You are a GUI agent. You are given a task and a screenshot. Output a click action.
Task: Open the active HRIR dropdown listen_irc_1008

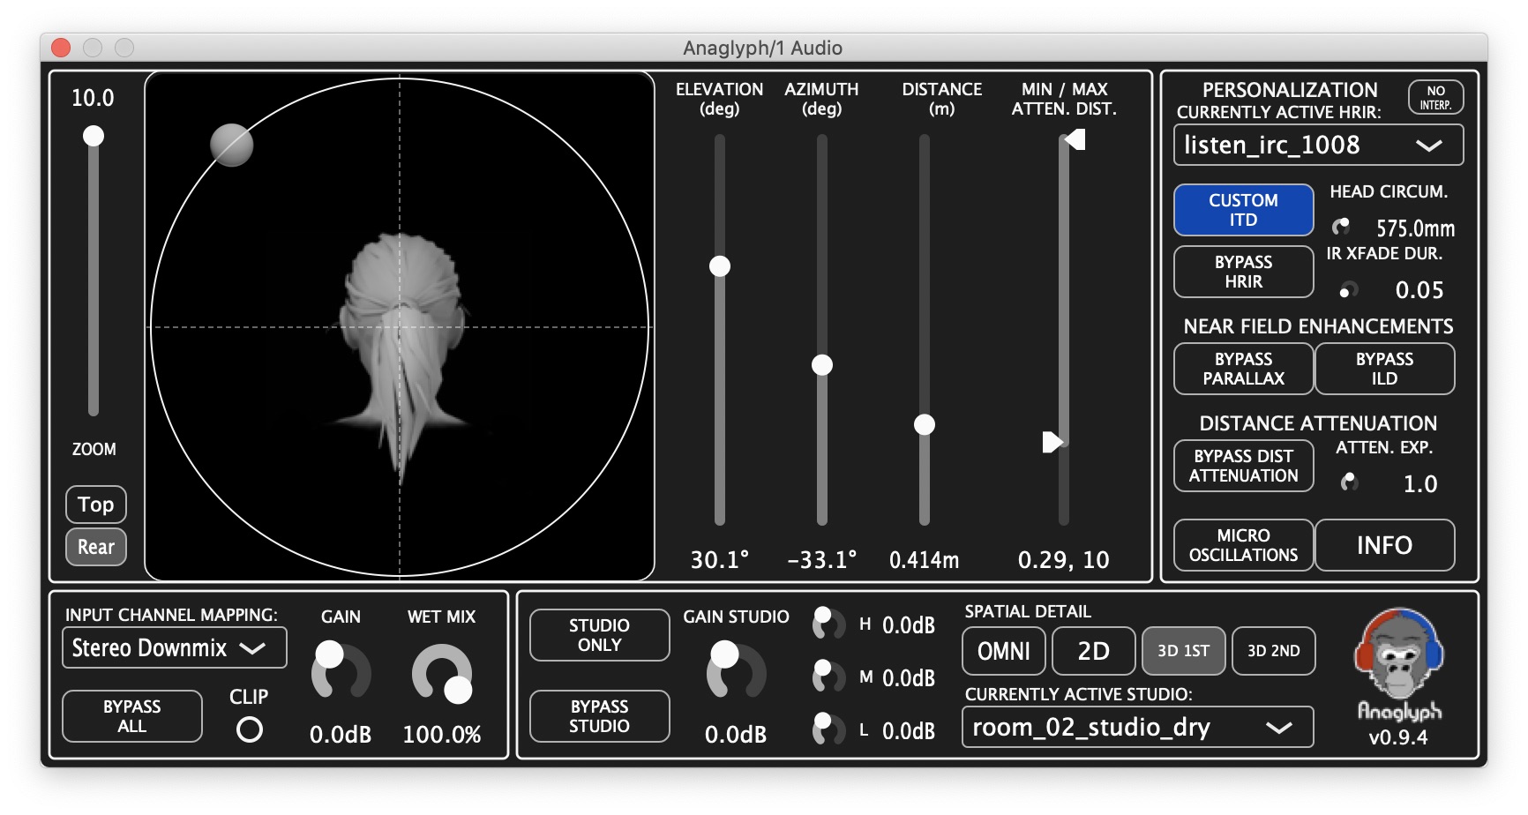coord(1317,146)
